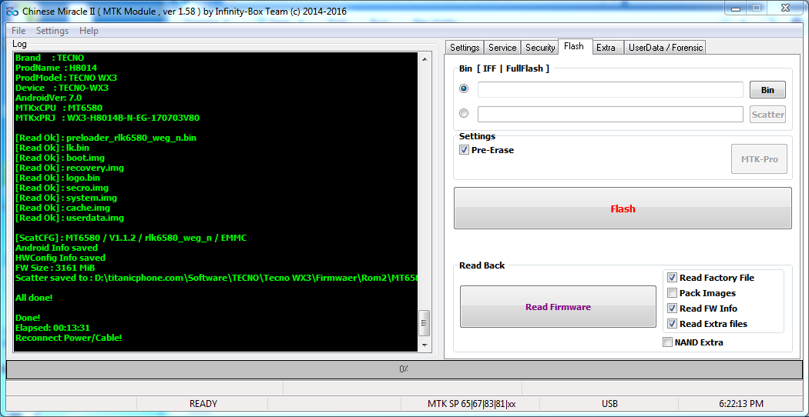Click the '[Read Ok] : lk.bin' log line
Viewport: 809px width, 417px height.
pyautogui.click(x=52, y=148)
